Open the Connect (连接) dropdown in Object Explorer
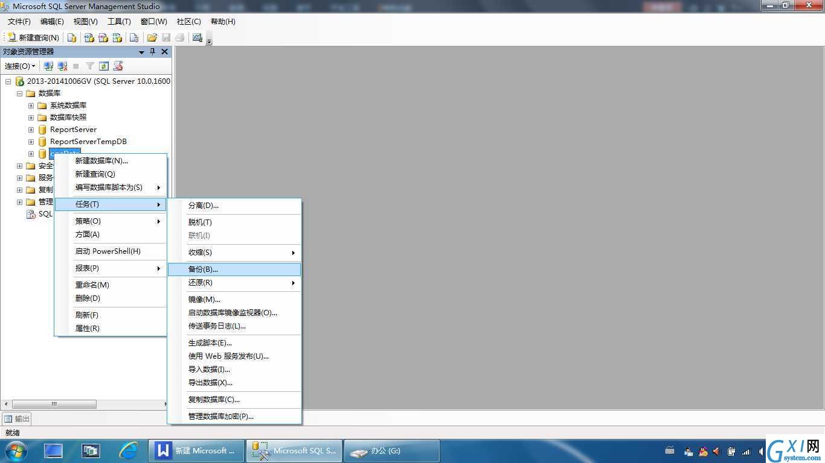The image size is (825, 463). click(x=20, y=66)
